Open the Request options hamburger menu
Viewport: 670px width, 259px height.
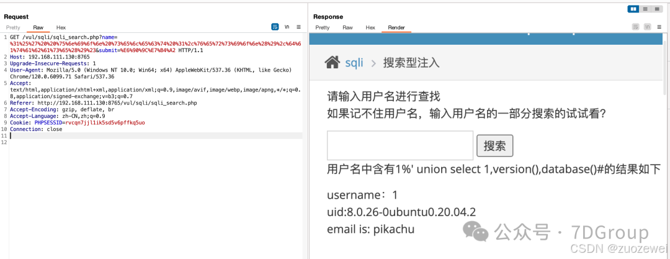(x=298, y=27)
